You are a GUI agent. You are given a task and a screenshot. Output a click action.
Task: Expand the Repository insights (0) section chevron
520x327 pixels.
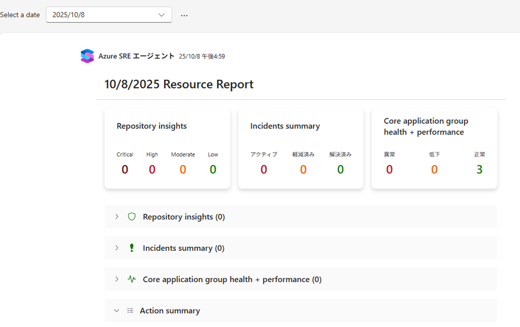tap(117, 217)
